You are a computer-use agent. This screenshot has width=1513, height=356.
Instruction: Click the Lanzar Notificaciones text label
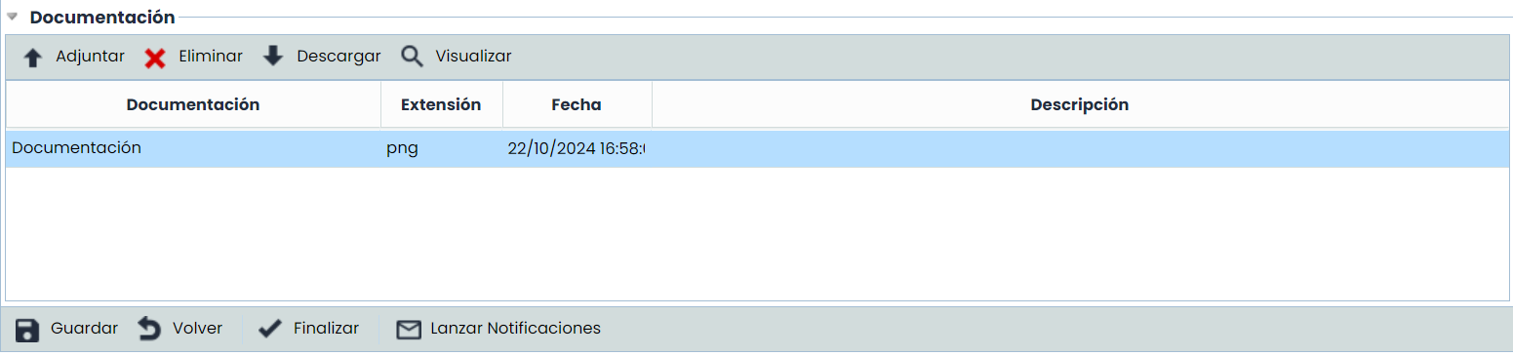pyautogui.click(x=515, y=329)
